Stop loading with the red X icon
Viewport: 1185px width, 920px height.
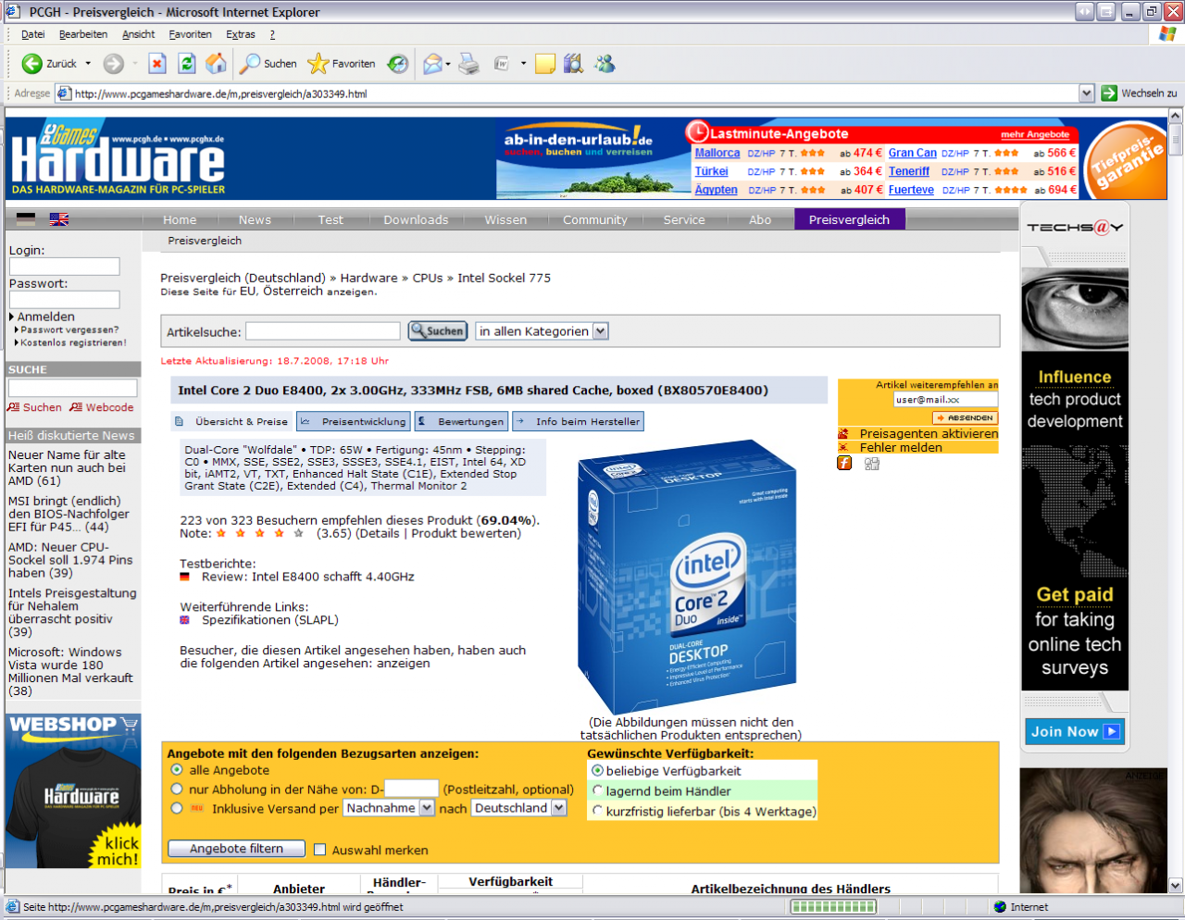(x=157, y=64)
